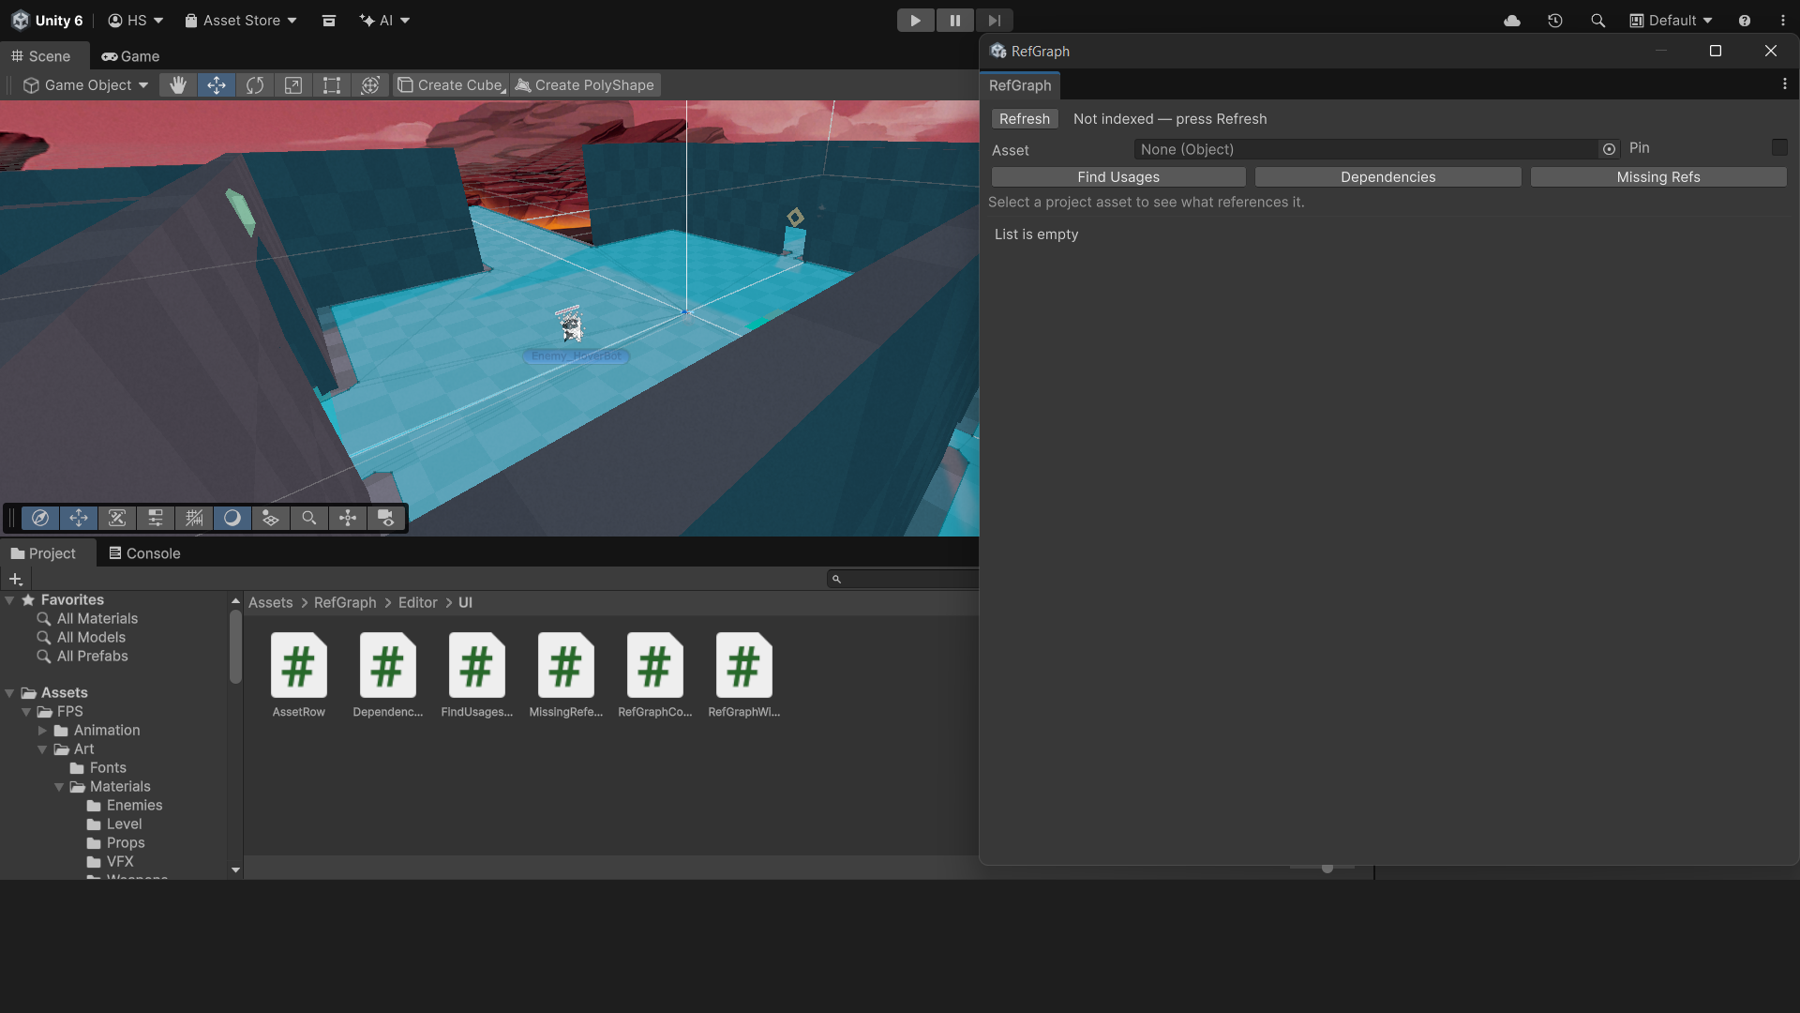Select the Move tool in Scene toolbar
The height and width of the screenshot is (1013, 1800).
point(217,85)
